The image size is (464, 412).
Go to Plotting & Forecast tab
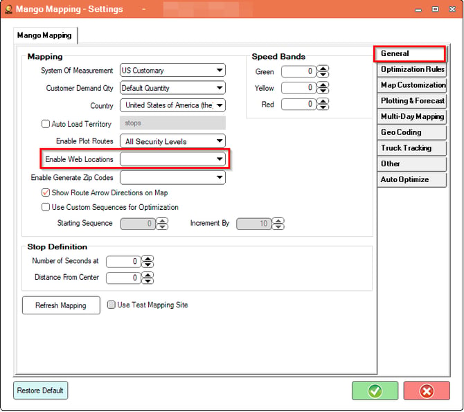[x=412, y=100]
